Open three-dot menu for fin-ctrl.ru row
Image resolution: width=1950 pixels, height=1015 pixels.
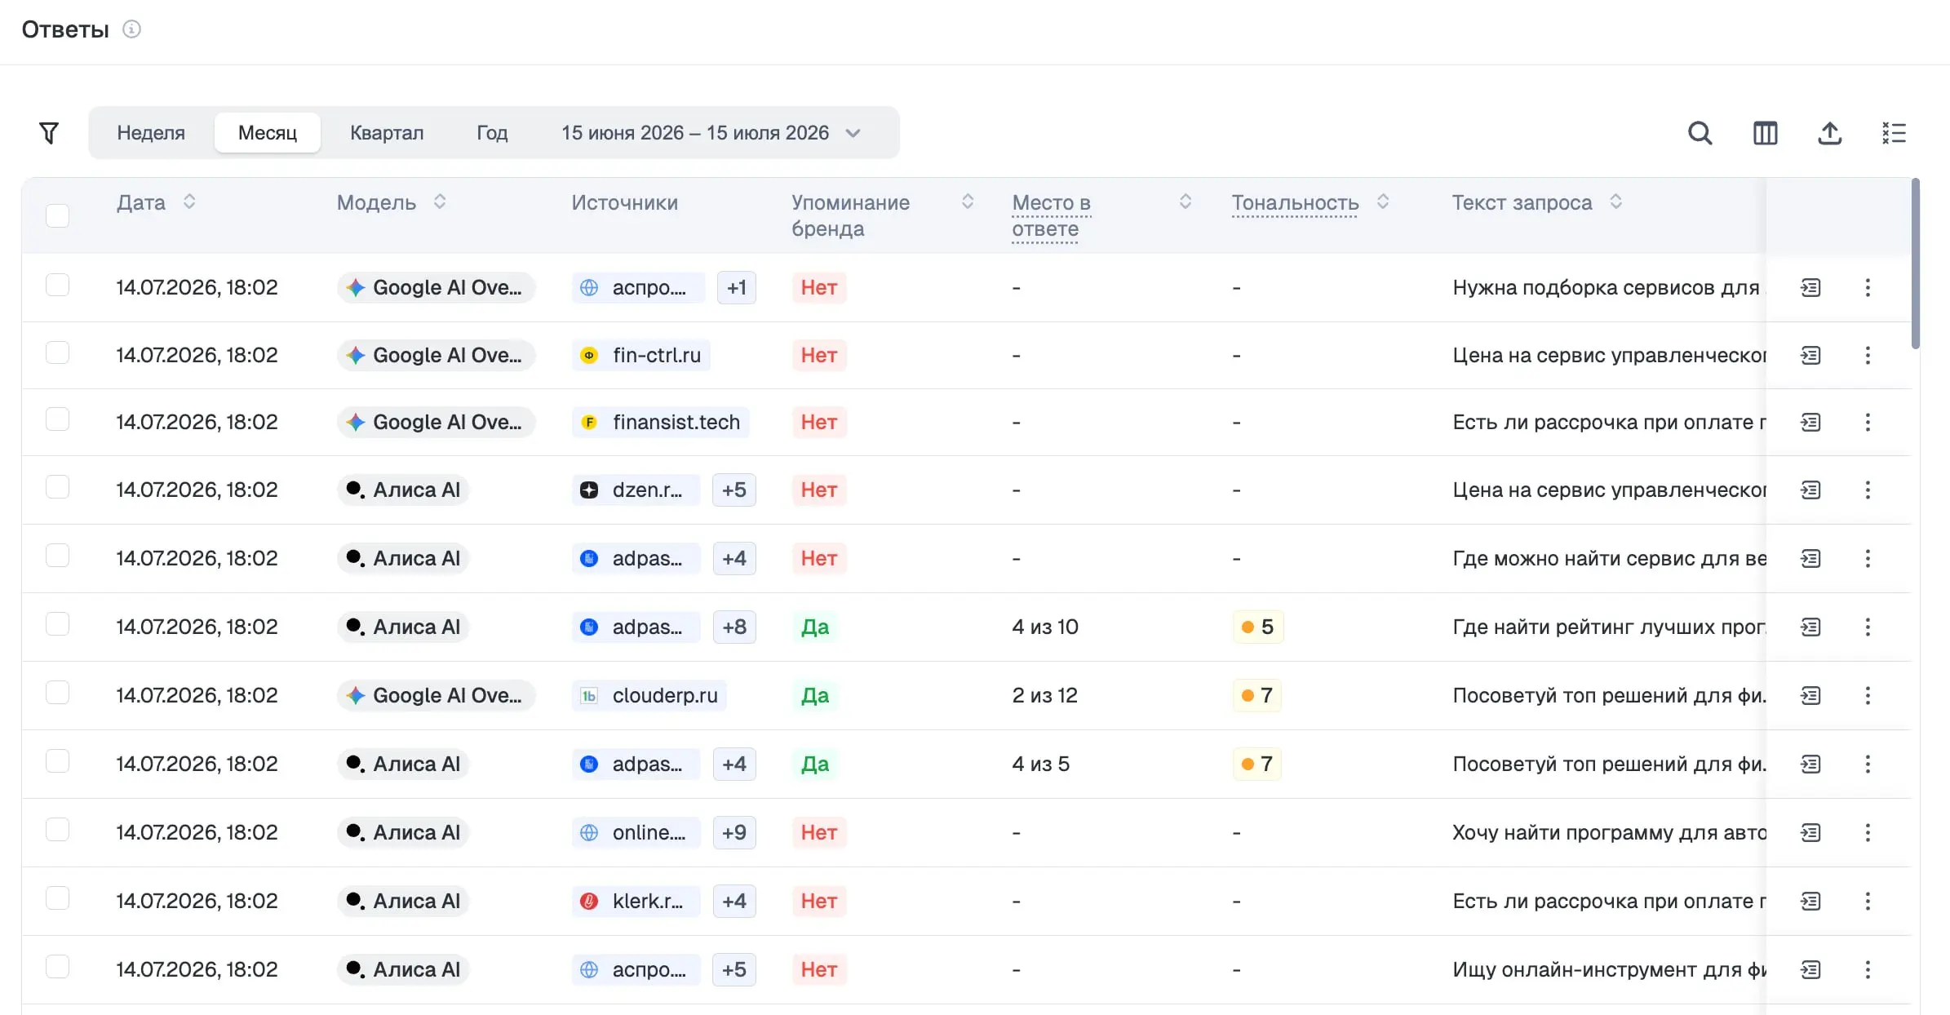1868,355
